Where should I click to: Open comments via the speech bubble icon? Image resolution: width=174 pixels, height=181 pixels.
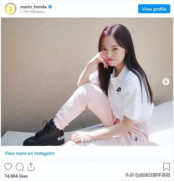[20, 167]
